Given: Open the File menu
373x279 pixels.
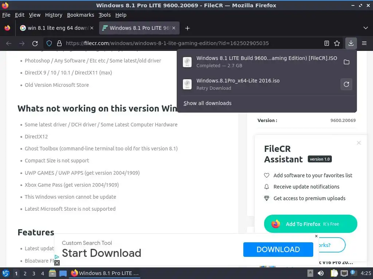Looking at the screenshot, I should (x=6, y=15).
